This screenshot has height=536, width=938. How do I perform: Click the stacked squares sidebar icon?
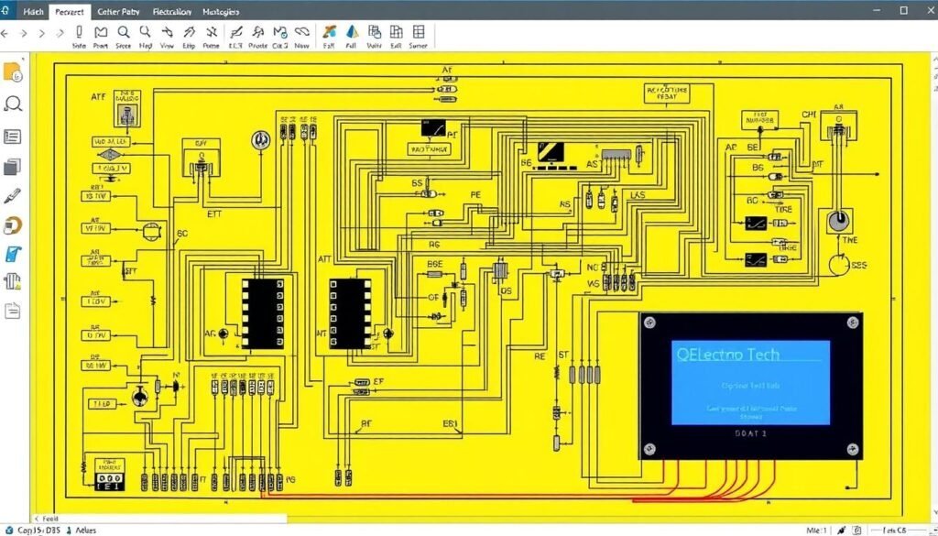point(13,167)
